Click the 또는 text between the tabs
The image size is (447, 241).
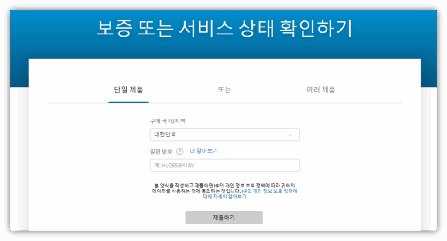224,90
